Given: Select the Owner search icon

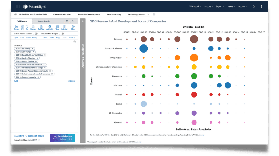Looking at the screenshot, I should point(17,27).
